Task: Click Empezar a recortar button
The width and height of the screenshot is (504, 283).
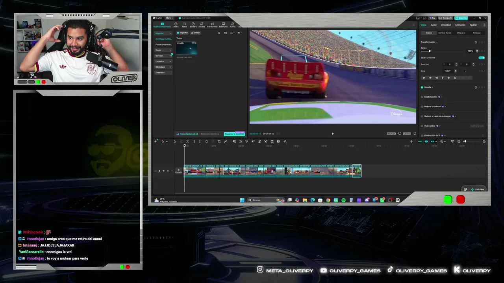Action: [x=234, y=134]
